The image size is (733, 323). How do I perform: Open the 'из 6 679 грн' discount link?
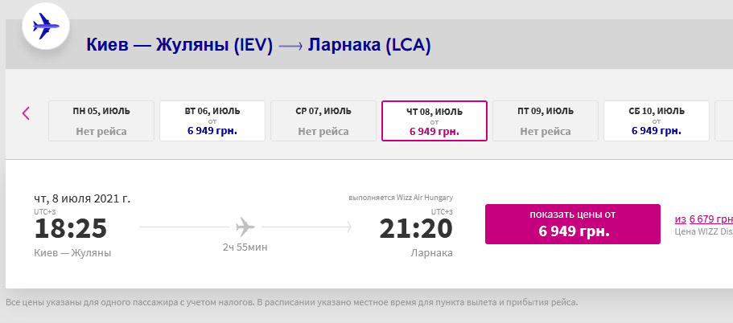point(704,219)
